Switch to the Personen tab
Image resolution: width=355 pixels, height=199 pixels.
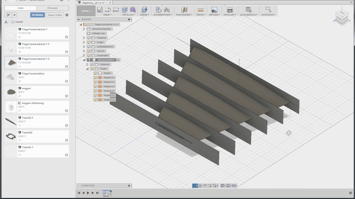pyautogui.click(x=53, y=8)
